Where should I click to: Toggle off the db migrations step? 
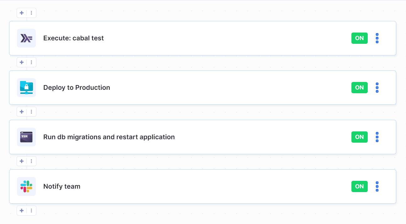click(359, 137)
